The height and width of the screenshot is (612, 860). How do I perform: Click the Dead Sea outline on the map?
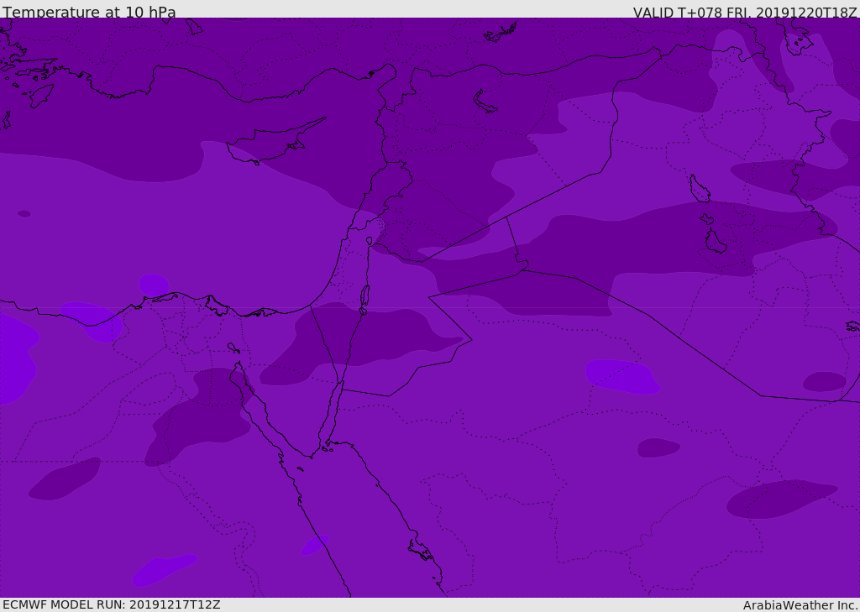(x=364, y=296)
